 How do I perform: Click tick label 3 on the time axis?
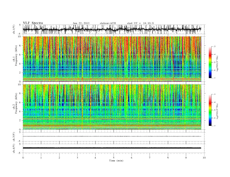point(77,158)
